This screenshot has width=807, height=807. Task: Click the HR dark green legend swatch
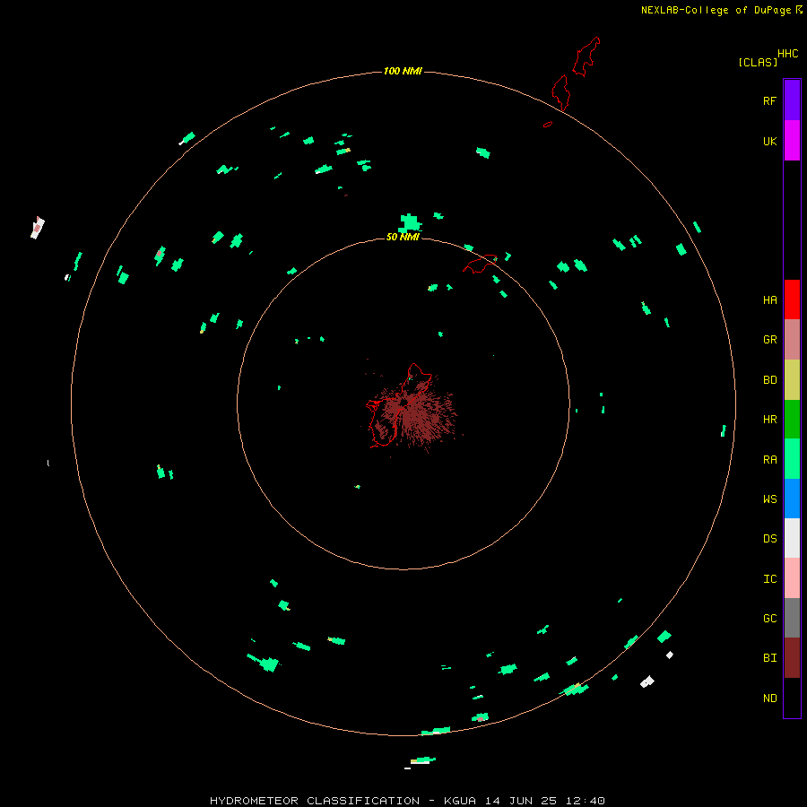[x=792, y=420]
